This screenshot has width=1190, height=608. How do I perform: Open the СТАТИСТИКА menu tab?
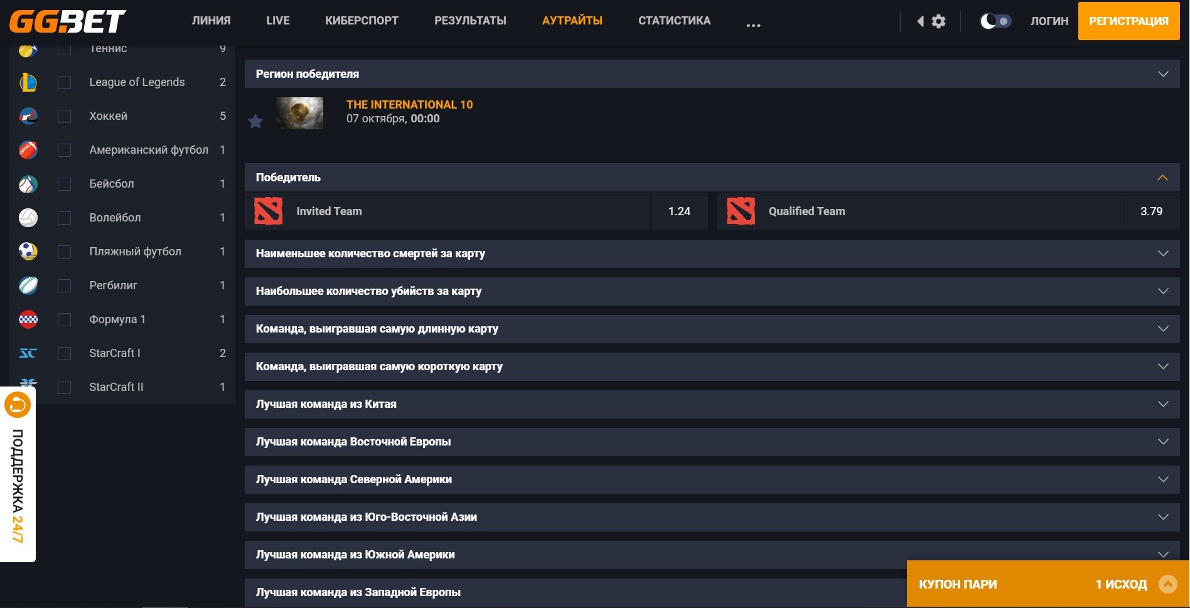[675, 21]
